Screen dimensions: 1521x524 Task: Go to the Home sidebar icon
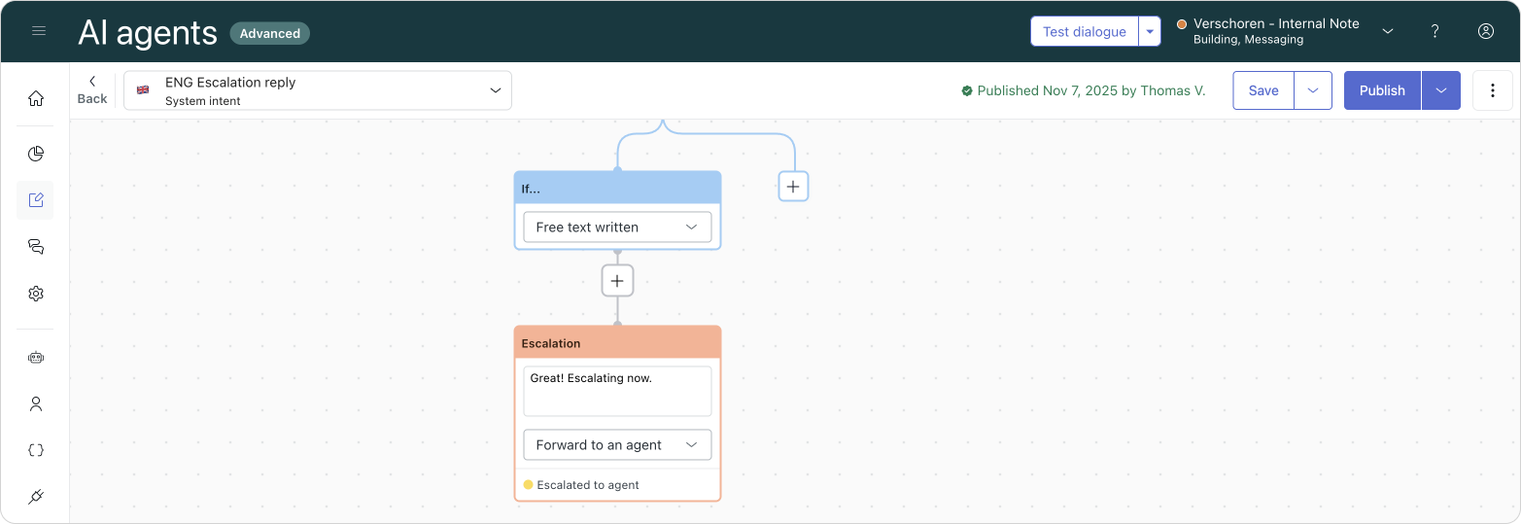[x=36, y=98]
